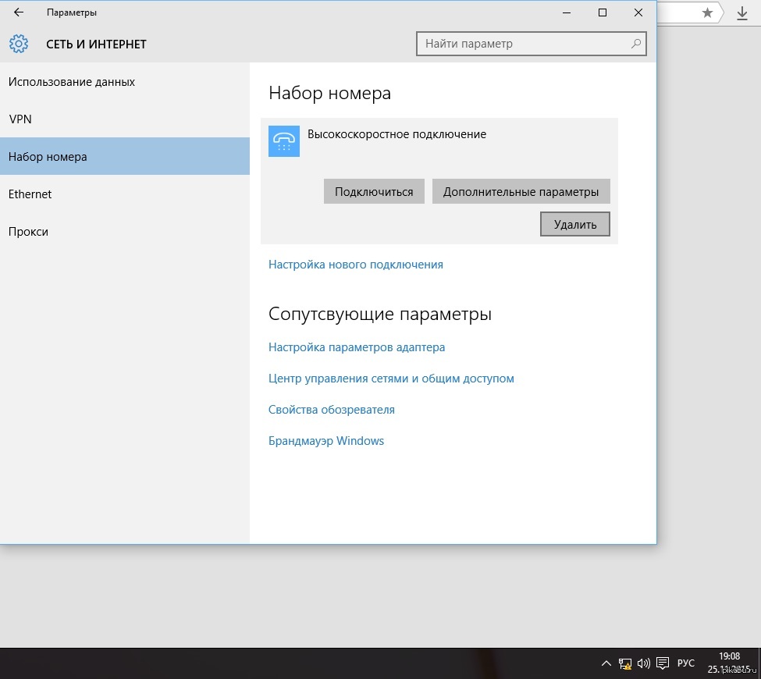Click the bookmark star in the browser bar
761x679 pixels.
pyautogui.click(x=707, y=12)
